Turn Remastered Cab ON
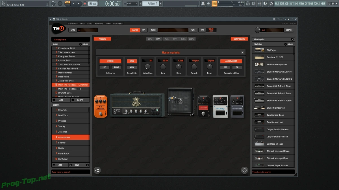Screen dimensions: 339x190 (237, 67)
